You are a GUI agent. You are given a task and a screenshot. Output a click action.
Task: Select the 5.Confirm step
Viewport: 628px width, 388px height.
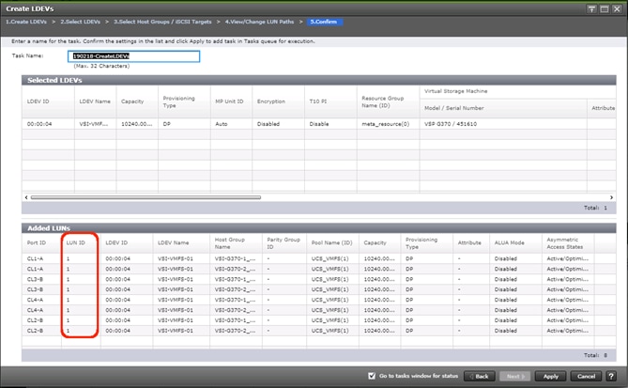(324, 22)
